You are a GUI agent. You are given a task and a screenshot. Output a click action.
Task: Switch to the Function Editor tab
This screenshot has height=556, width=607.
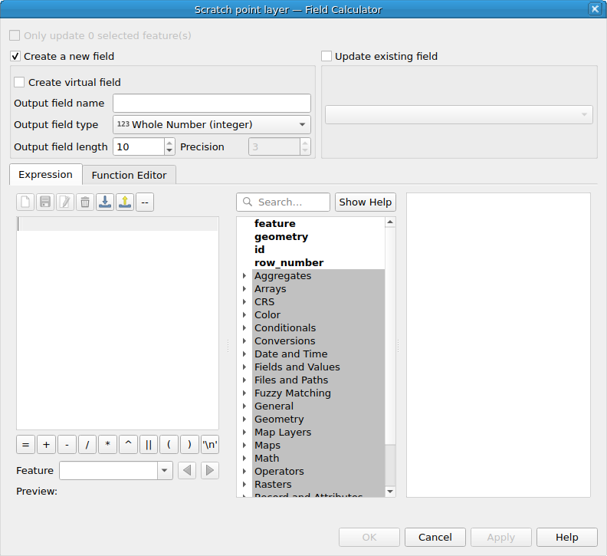129,175
